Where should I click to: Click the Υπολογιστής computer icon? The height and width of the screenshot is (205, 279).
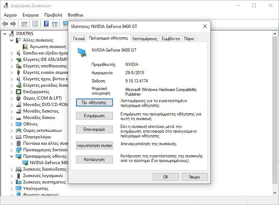(19, 189)
